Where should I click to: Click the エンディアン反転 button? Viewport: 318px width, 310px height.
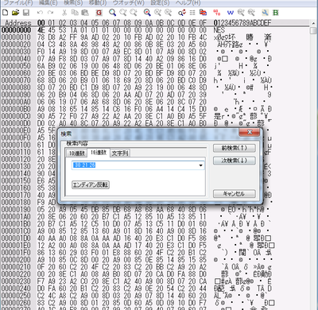click(91, 184)
